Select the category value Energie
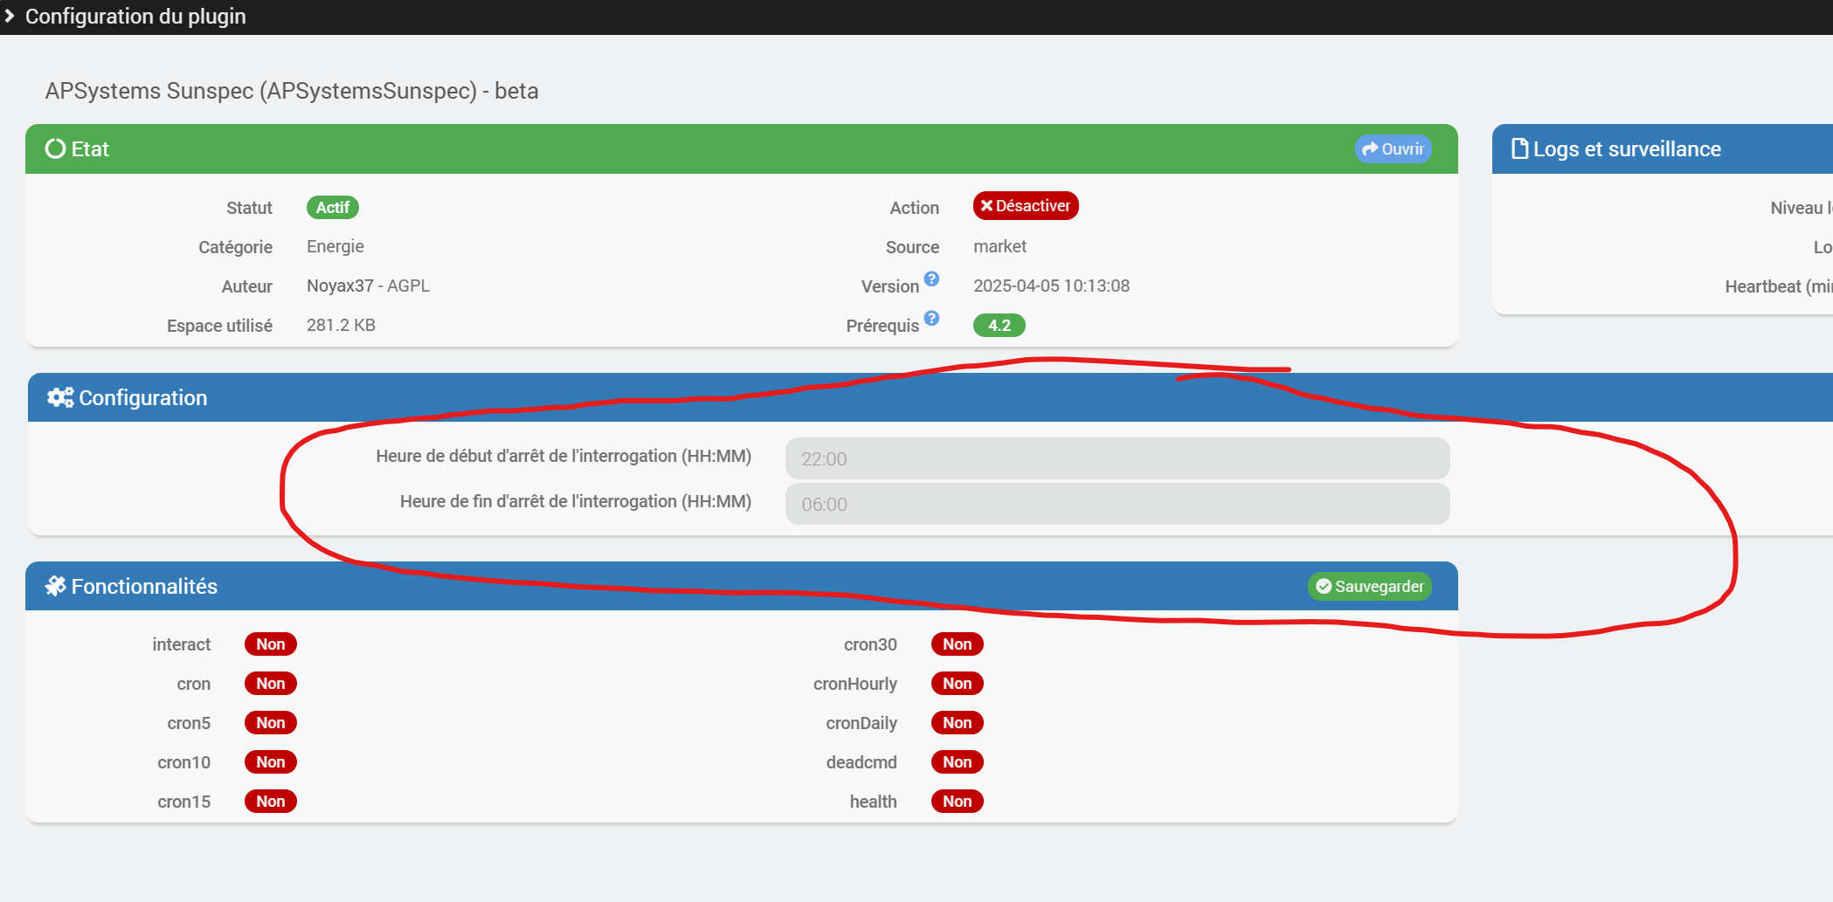The height and width of the screenshot is (902, 1833). click(335, 247)
